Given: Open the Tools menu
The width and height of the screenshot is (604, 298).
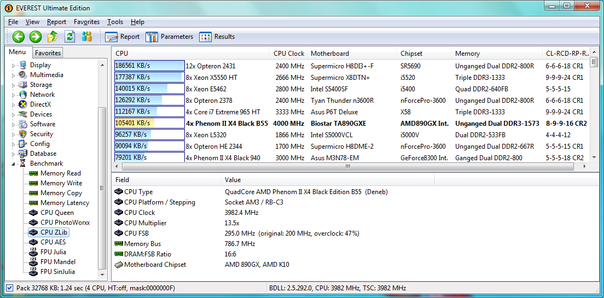Looking at the screenshot, I should (x=115, y=22).
